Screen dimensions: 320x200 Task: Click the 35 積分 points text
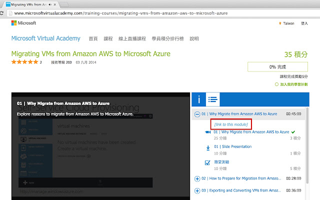(x=296, y=54)
